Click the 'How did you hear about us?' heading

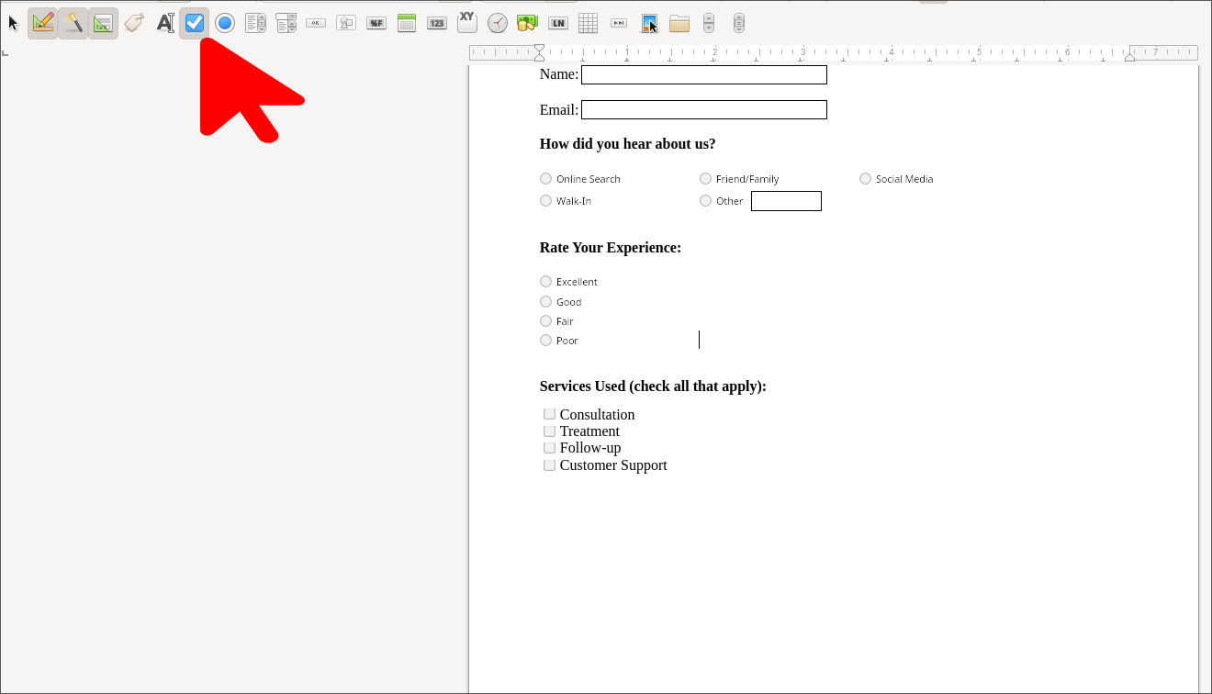click(628, 144)
